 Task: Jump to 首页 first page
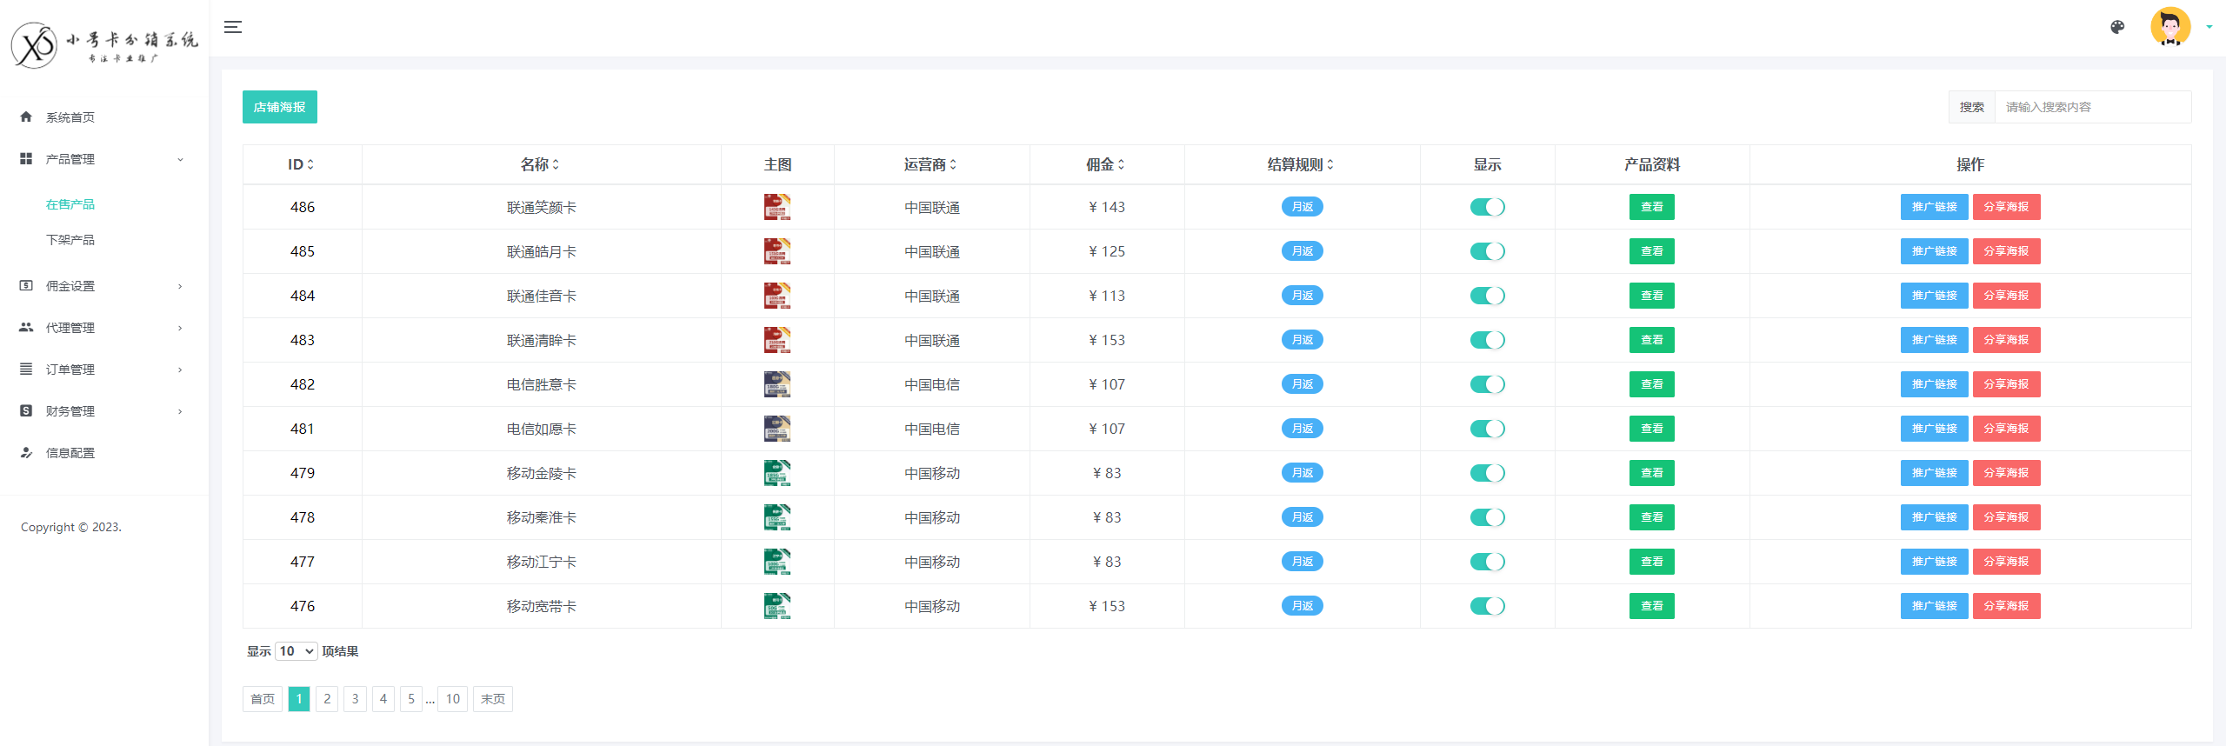pyautogui.click(x=263, y=699)
